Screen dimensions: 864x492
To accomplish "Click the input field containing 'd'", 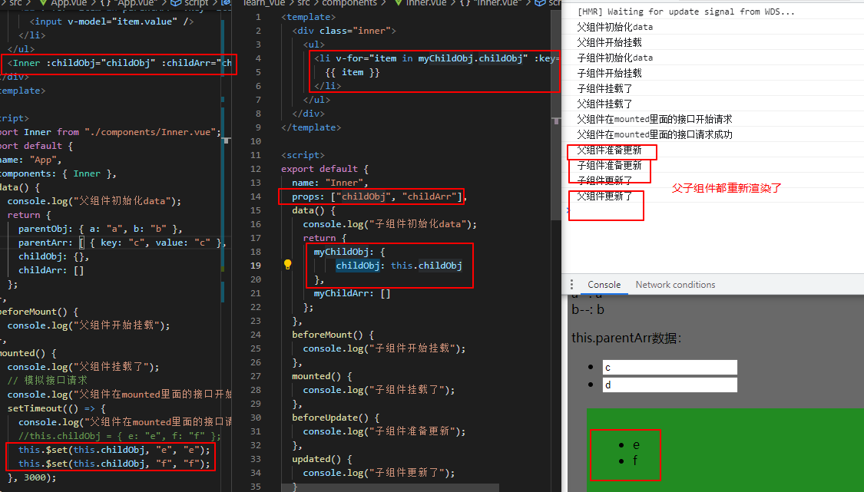I will (670, 385).
